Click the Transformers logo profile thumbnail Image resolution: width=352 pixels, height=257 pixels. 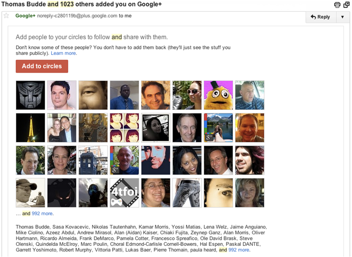click(x=31, y=95)
